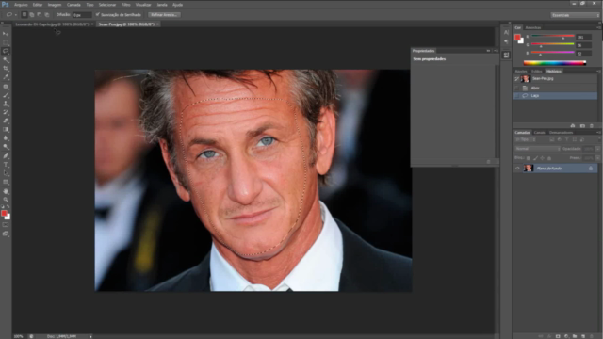Select the Zoom tool
The height and width of the screenshot is (339, 603).
(6, 200)
